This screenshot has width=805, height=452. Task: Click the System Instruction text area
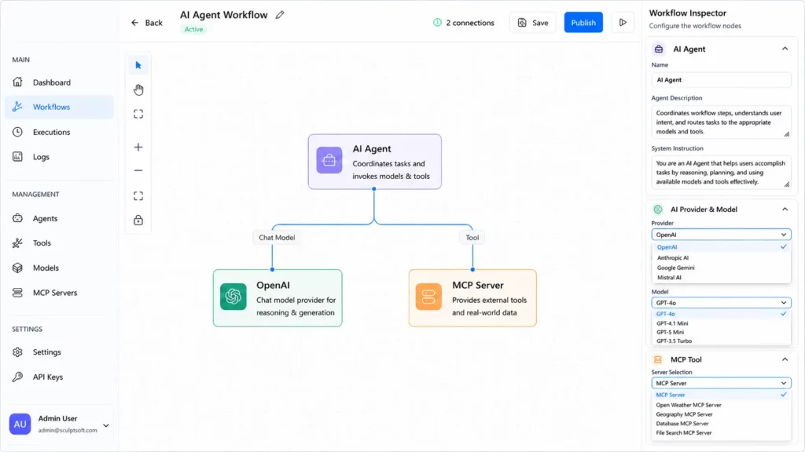[722, 172]
